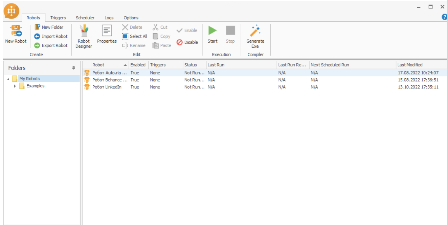Click the Cut command
The width and height of the screenshot is (447, 225).
click(x=160, y=27)
